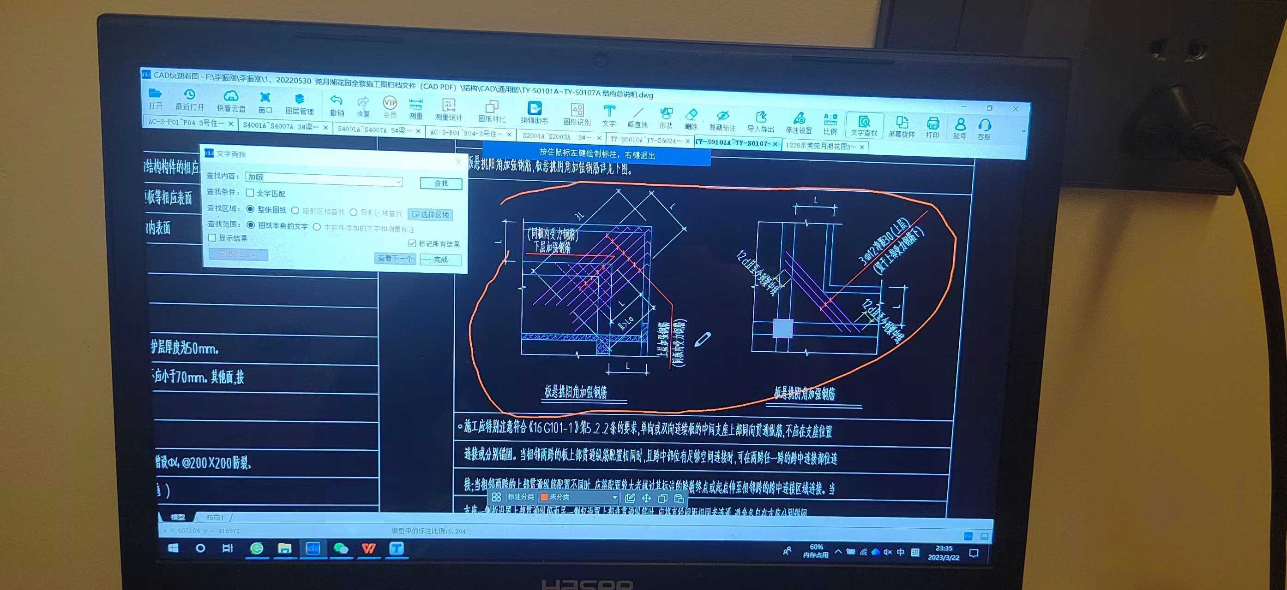Click the 查找内容 search text field

[x=324, y=180]
